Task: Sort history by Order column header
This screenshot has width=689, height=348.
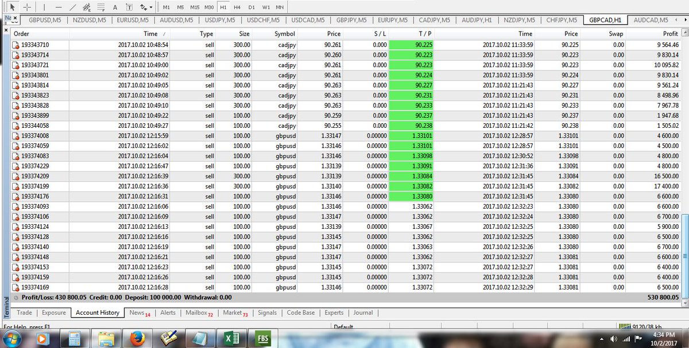Action: point(40,34)
